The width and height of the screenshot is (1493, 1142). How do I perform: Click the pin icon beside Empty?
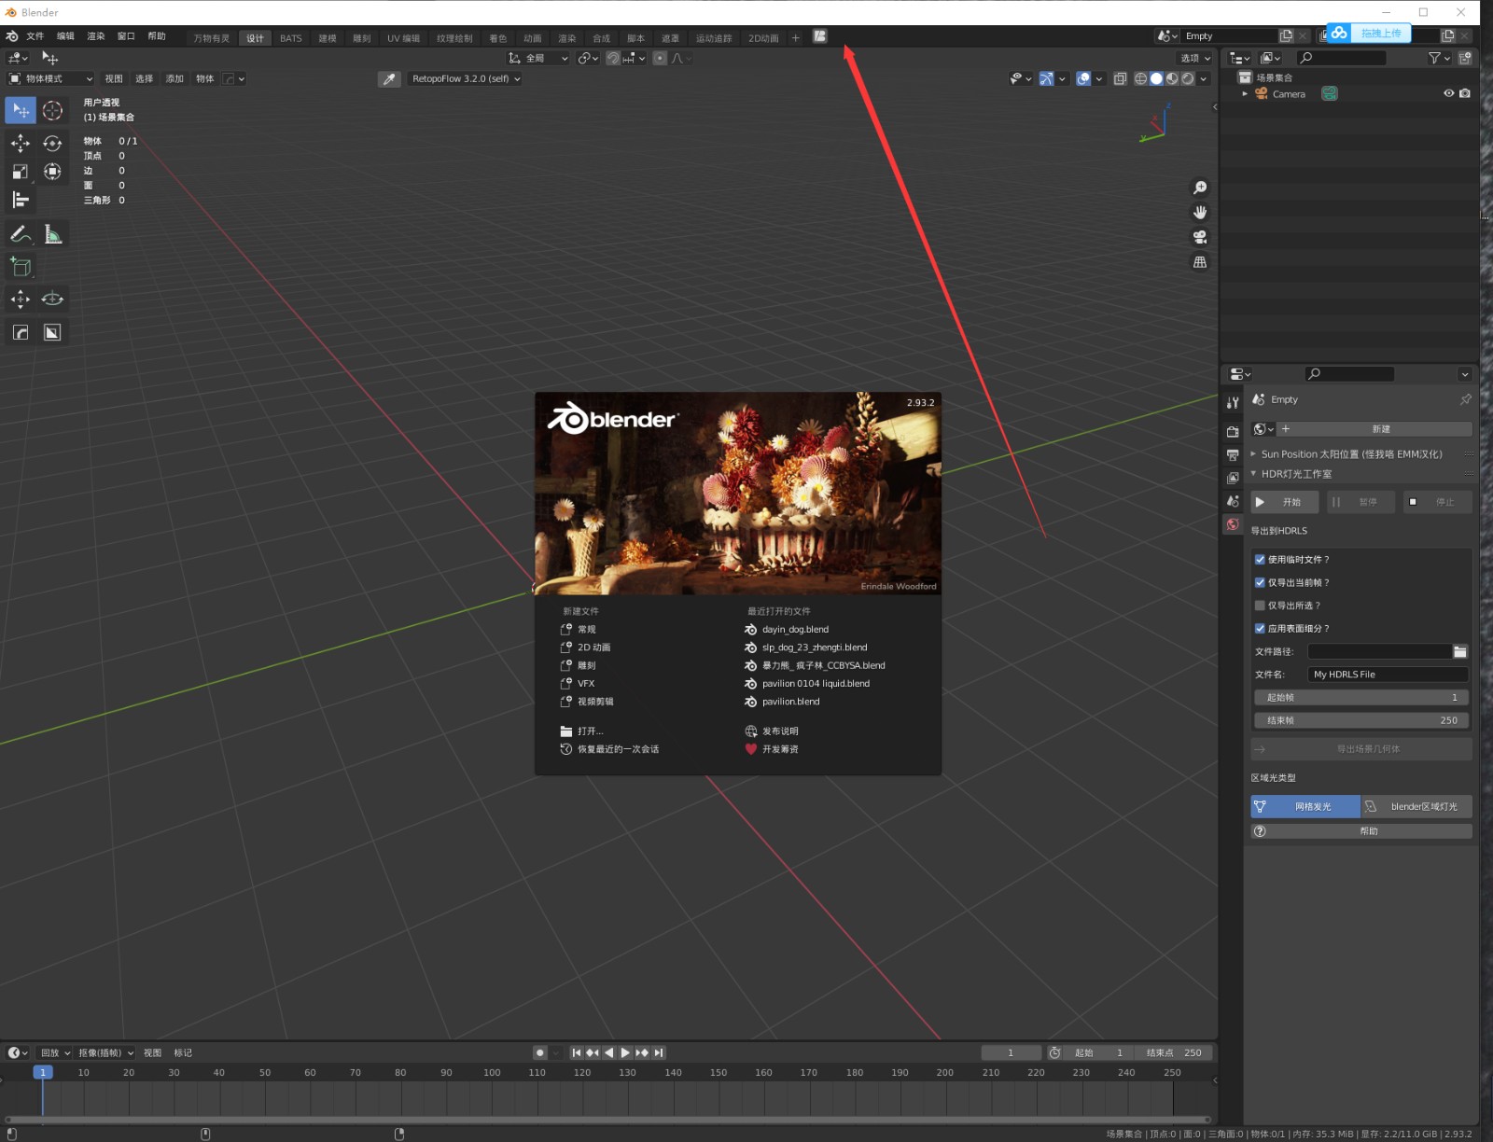point(1465,399)
